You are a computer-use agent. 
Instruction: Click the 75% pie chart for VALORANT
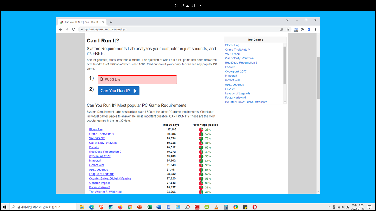point(201,139)
